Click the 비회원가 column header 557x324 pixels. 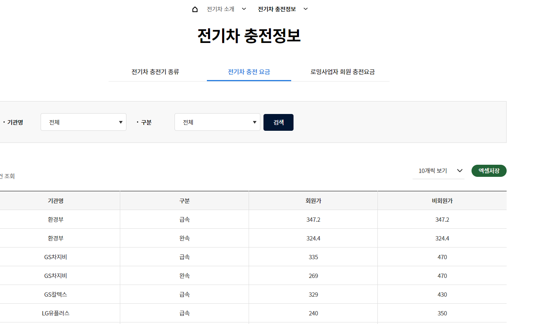point(442,201)
